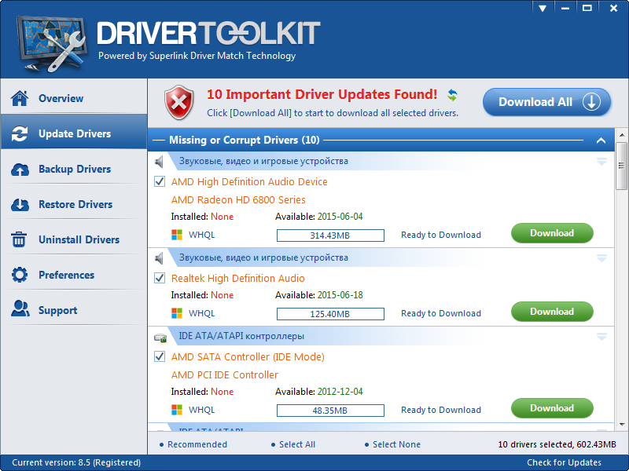The height and width of the screenshot is (471, 629).
Task: Click the 125.40MB progress bar
Action: (330, 314)
